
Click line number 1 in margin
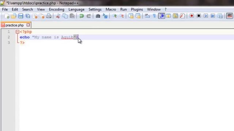tap(9, 32)
